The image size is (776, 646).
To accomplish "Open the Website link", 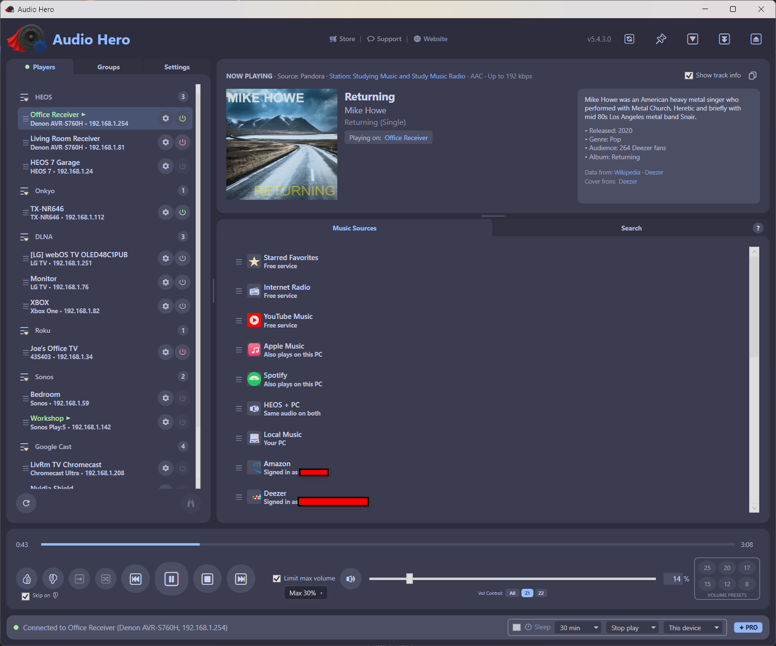I will pyautogui.click(x=431, y=39).
